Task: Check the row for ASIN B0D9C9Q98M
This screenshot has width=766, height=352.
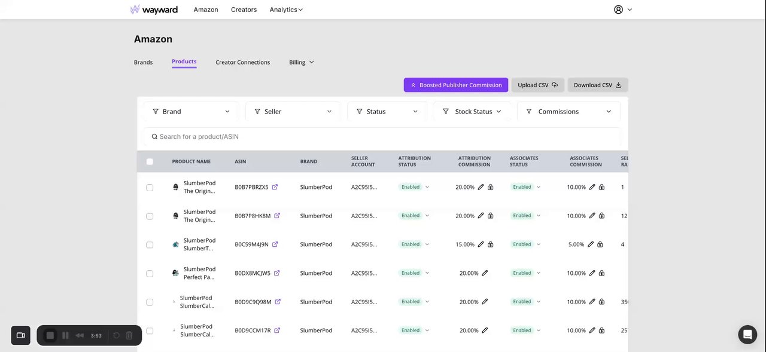Action: (150, 302)
